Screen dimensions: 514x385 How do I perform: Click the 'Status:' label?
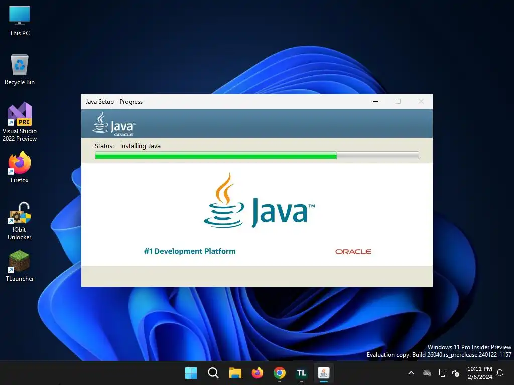(x=104, y=146)
